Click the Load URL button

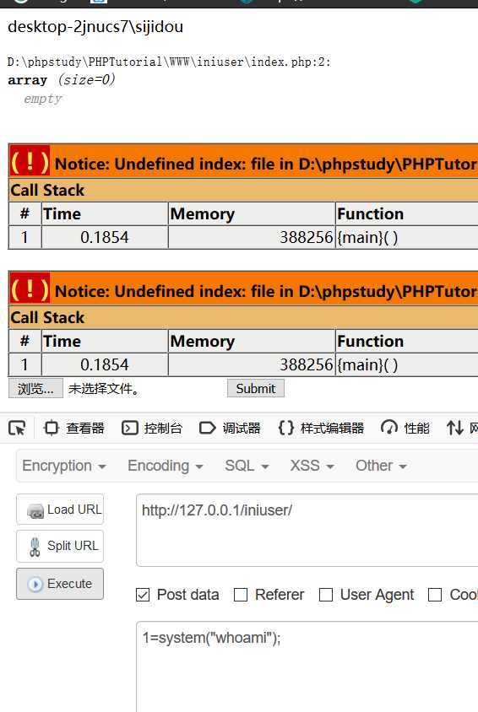(60, 510)
